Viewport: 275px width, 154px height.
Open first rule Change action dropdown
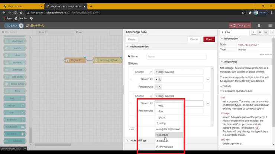pyautogui.click(x=143, y=72)
